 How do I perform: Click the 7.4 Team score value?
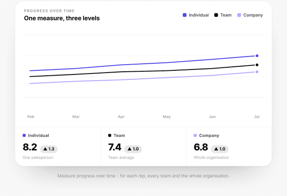(114, 147)
